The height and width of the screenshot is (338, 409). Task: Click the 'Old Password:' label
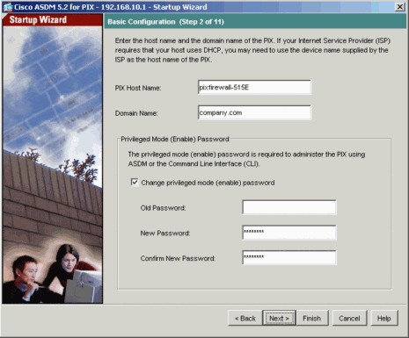coord(163,208)
